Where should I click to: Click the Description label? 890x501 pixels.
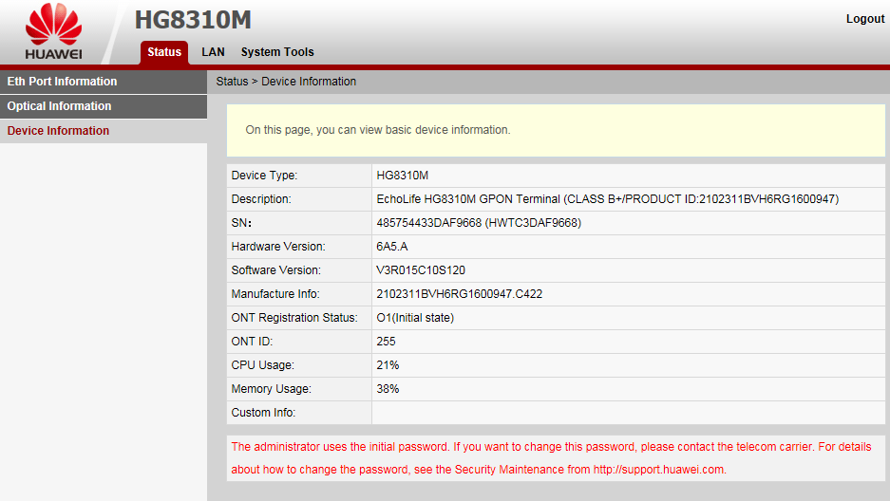pyautogui.click(x=261, y=199)
